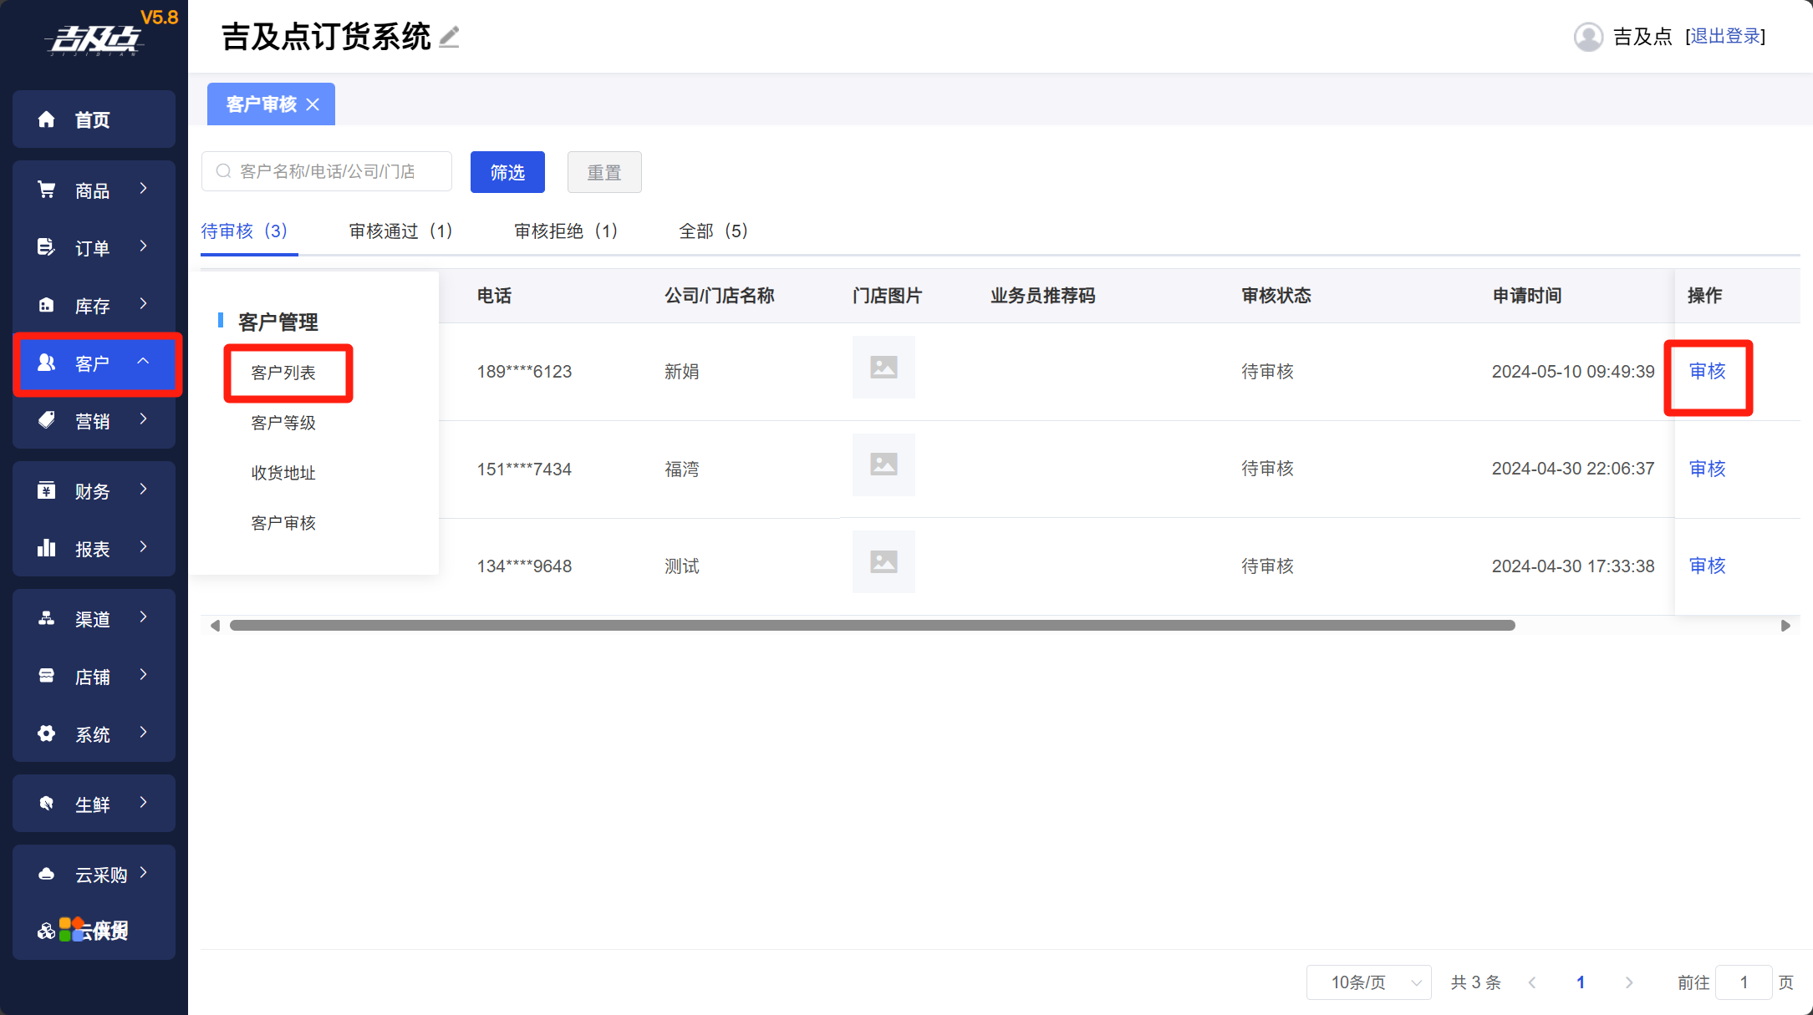Click the user avatar icon at top right
The width and height of the screenshot is (1813, 1015).
(1587, 37)
